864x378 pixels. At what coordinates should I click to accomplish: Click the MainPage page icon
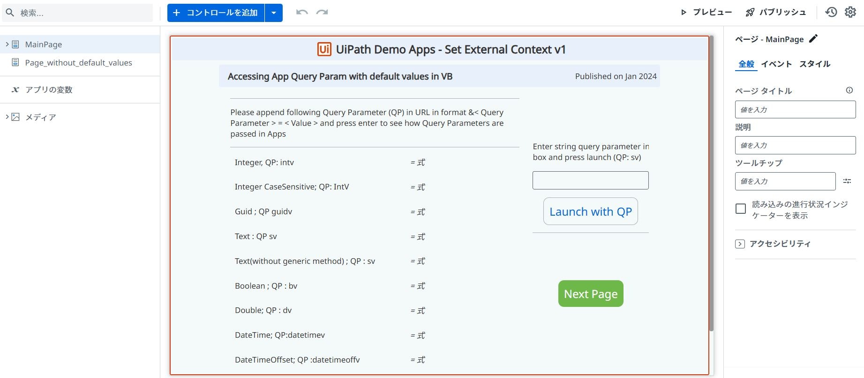coord(15,44)
